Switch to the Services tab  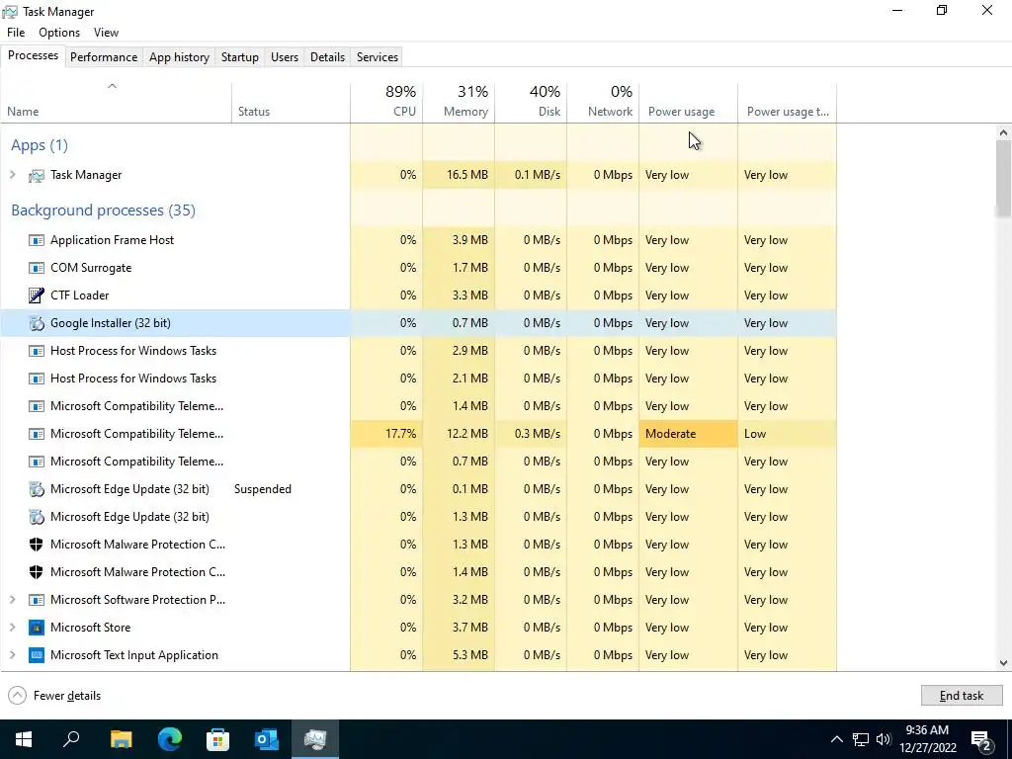[378, 56]
